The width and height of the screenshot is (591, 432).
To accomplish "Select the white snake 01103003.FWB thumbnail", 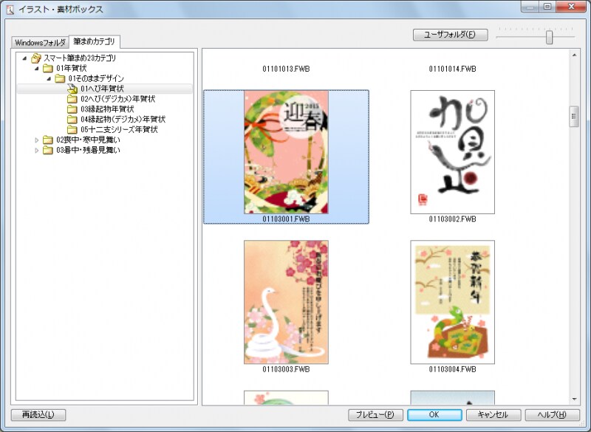I will pos(286,301).
